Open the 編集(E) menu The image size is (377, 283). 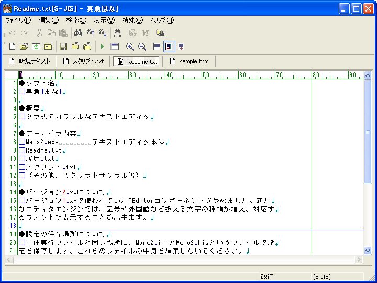pyautogui.click(x=49, y=20)
